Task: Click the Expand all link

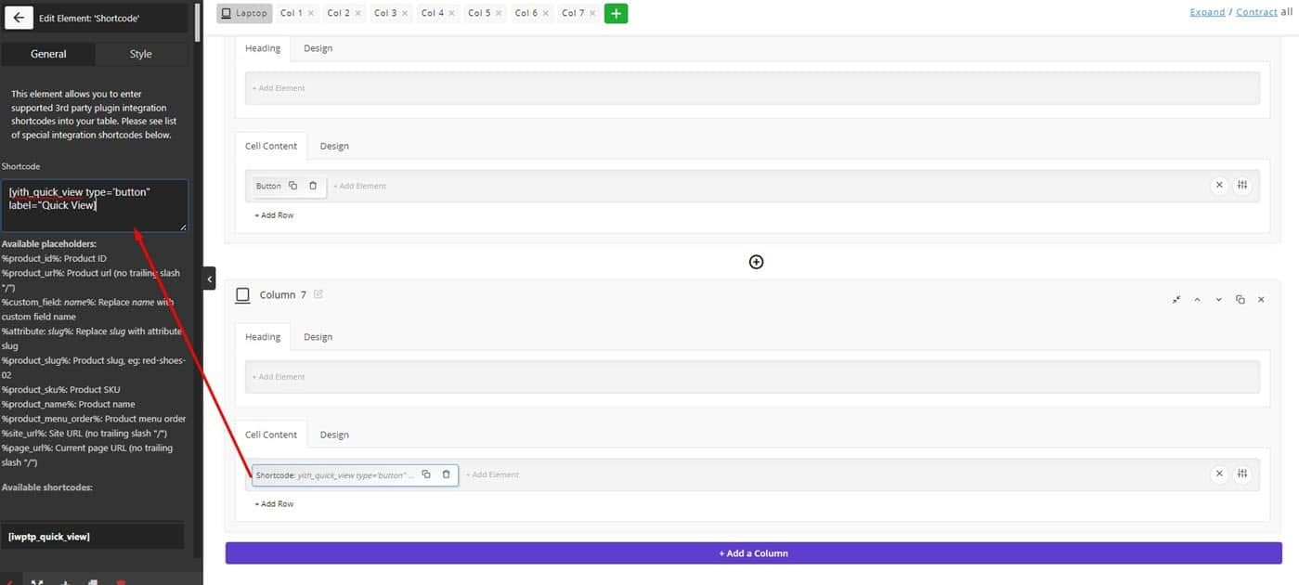Action: [1207, 12]
